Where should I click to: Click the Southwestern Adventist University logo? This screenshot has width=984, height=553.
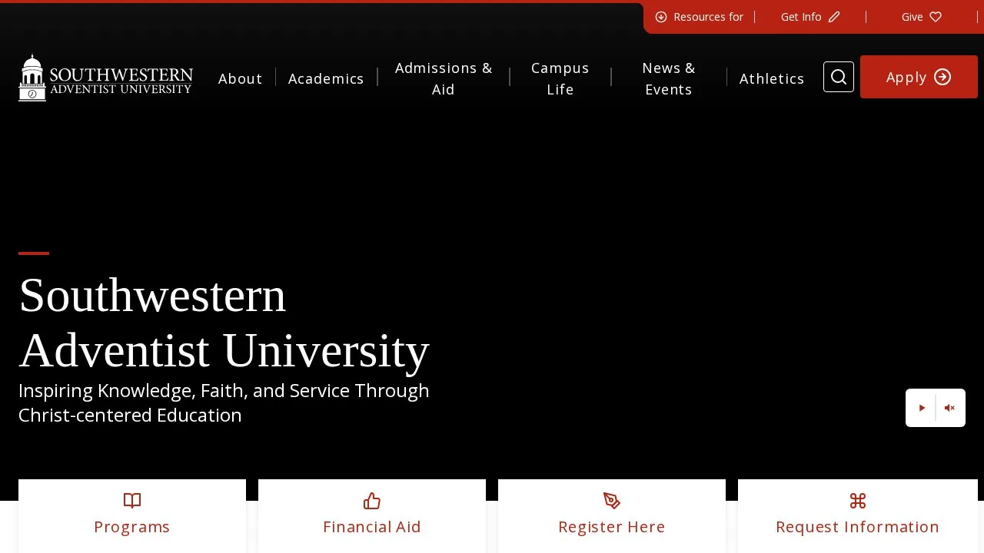pyautogui.click(x=106, y=78)
